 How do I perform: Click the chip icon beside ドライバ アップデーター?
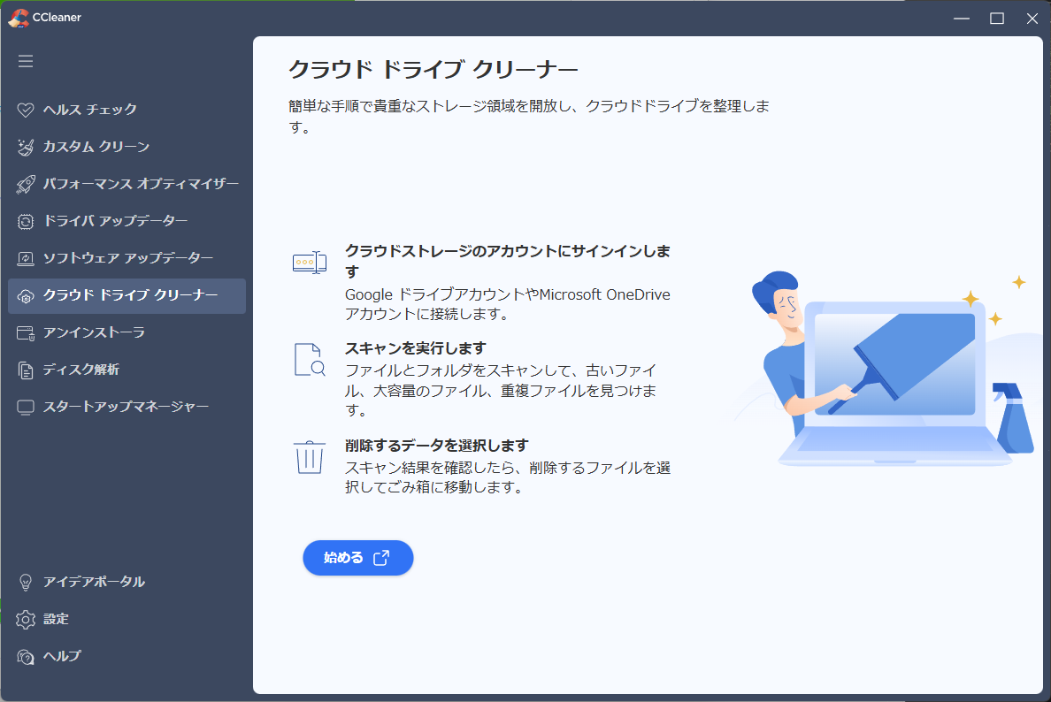(x=26, y=222)
